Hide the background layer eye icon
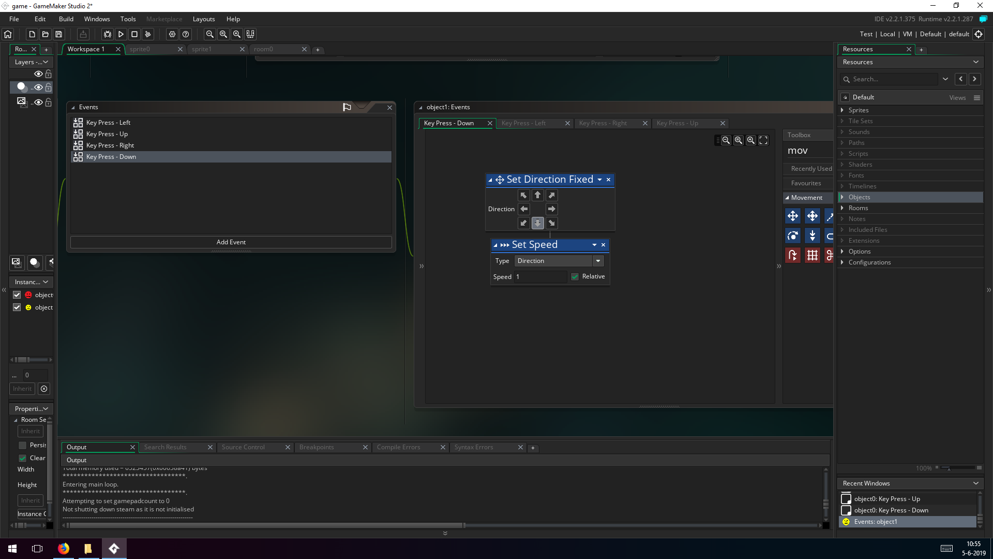This screenshot has width=993, height=559. pos(38,102)
